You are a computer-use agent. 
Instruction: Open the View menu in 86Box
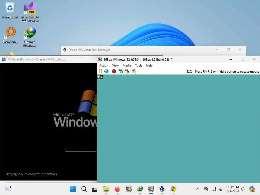pos(115,66)
